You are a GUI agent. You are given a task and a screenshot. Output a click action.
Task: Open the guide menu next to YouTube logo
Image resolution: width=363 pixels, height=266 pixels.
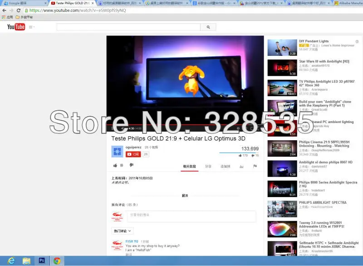click(x=31, y=27)
